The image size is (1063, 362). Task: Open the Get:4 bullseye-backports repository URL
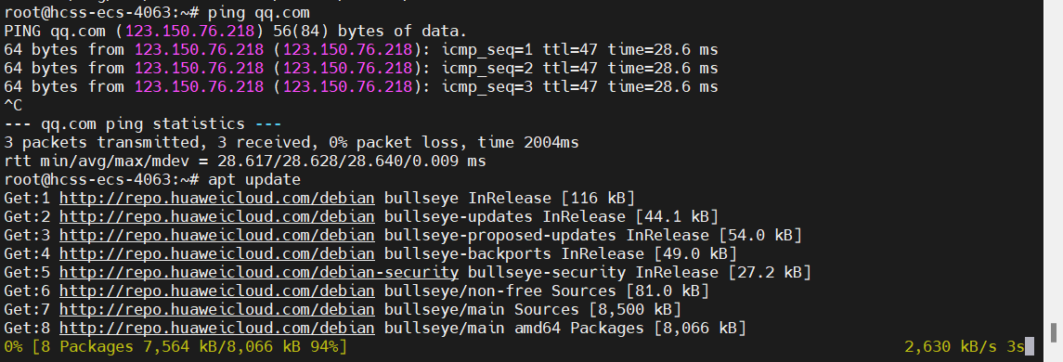click(217, 253)
